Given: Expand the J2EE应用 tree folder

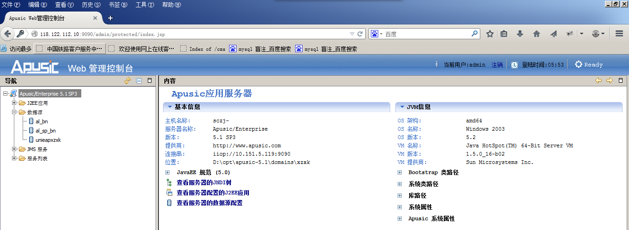Looking at the screenshot, I should 14,103.
